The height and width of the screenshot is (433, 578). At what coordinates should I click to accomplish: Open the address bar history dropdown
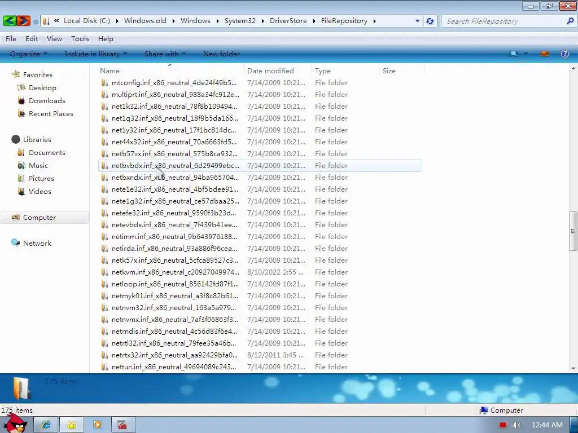tap(417, 21)
